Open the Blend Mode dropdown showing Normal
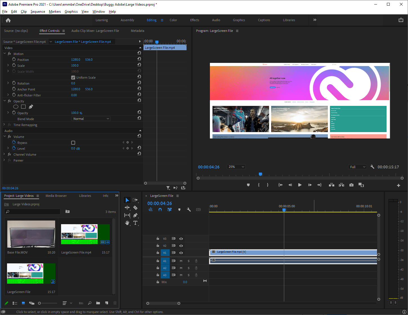The image size is (408, 315). click(x=91, y=118)
